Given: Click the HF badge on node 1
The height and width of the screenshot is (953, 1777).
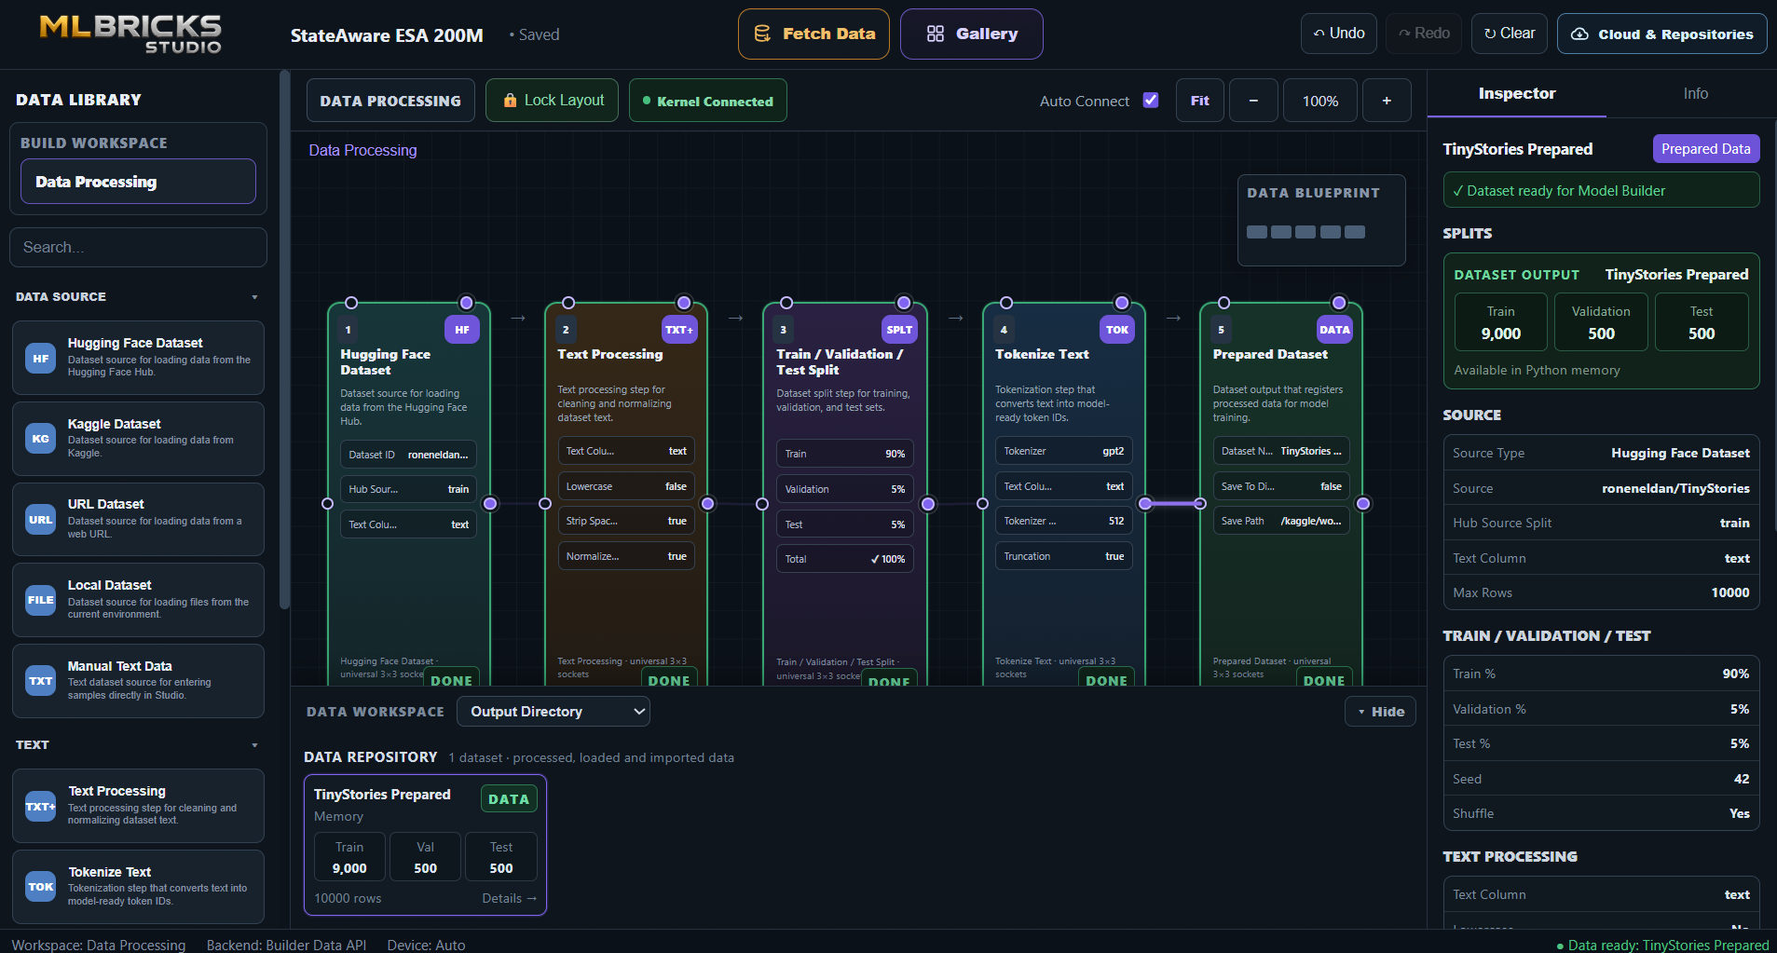Looking at the screenshot, I should coord(462,330).
